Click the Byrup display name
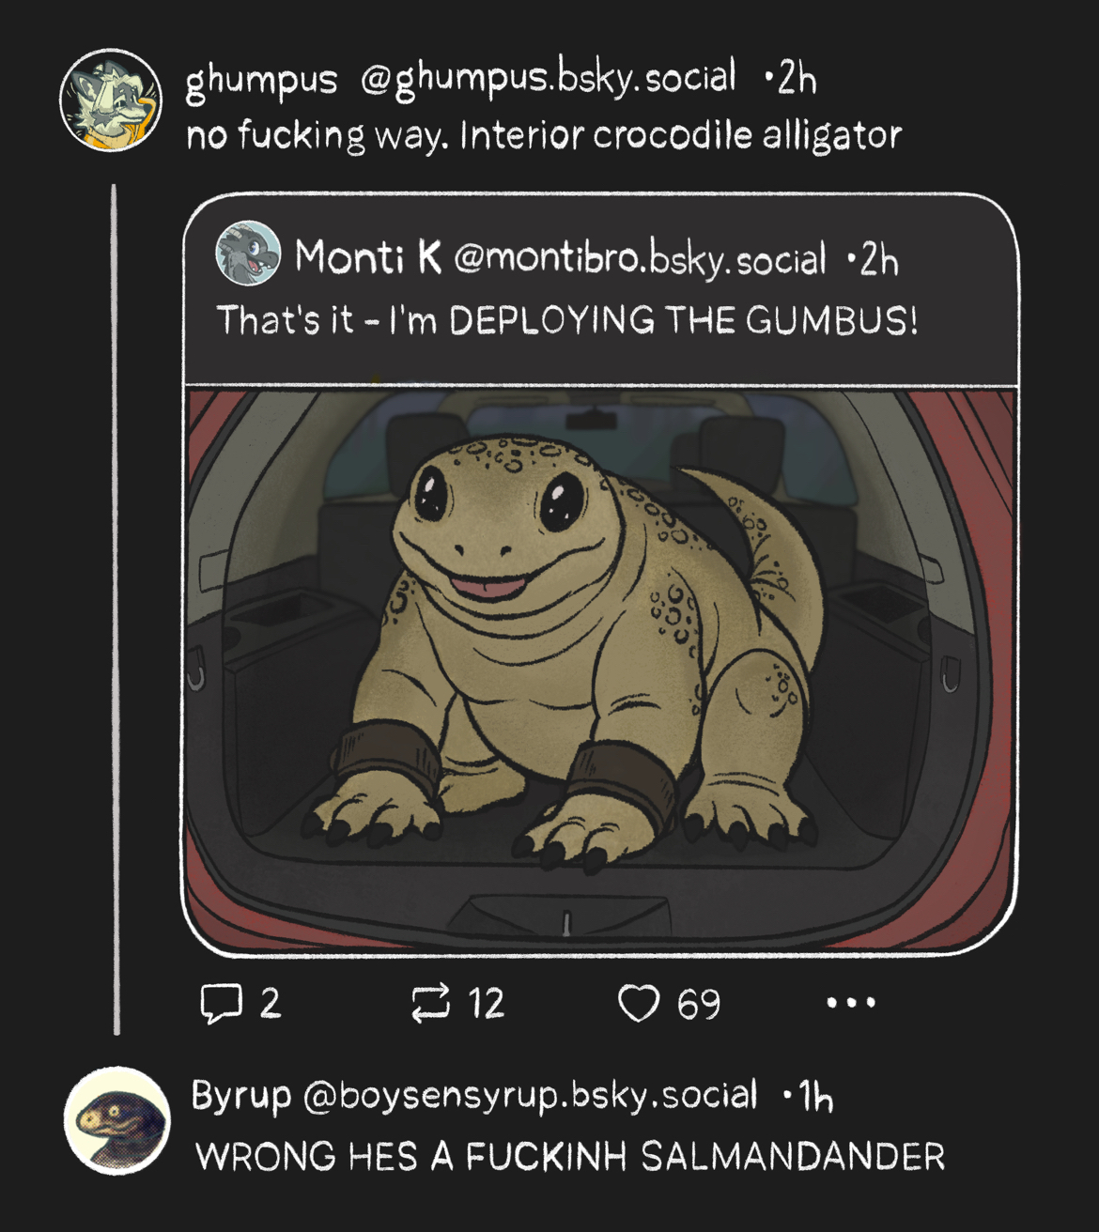This screenshot has width=1099, height=1232. click(240, 1095)
